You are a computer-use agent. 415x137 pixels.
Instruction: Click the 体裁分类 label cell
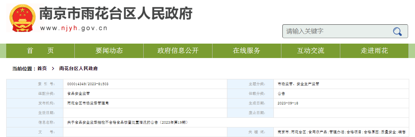[x=250, y=93]
